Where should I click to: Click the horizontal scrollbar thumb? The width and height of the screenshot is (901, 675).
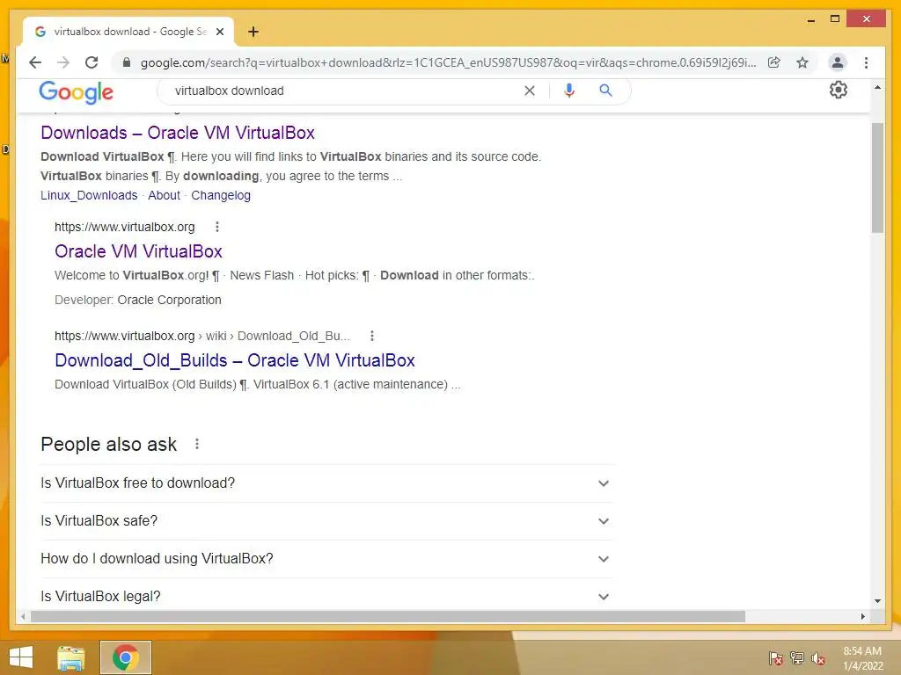point(388,616)
